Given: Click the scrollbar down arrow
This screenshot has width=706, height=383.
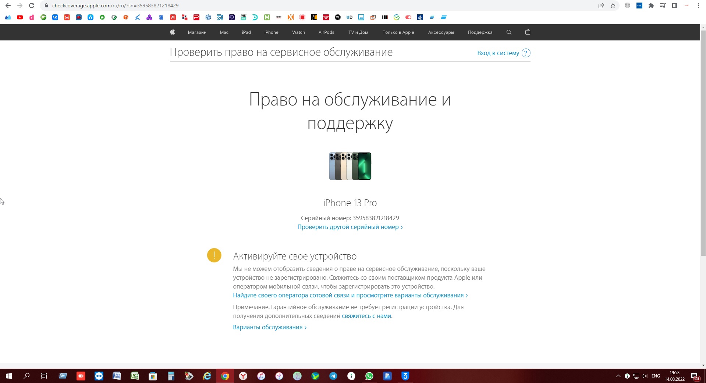Looking at the screenshot, I should [703, 365].
